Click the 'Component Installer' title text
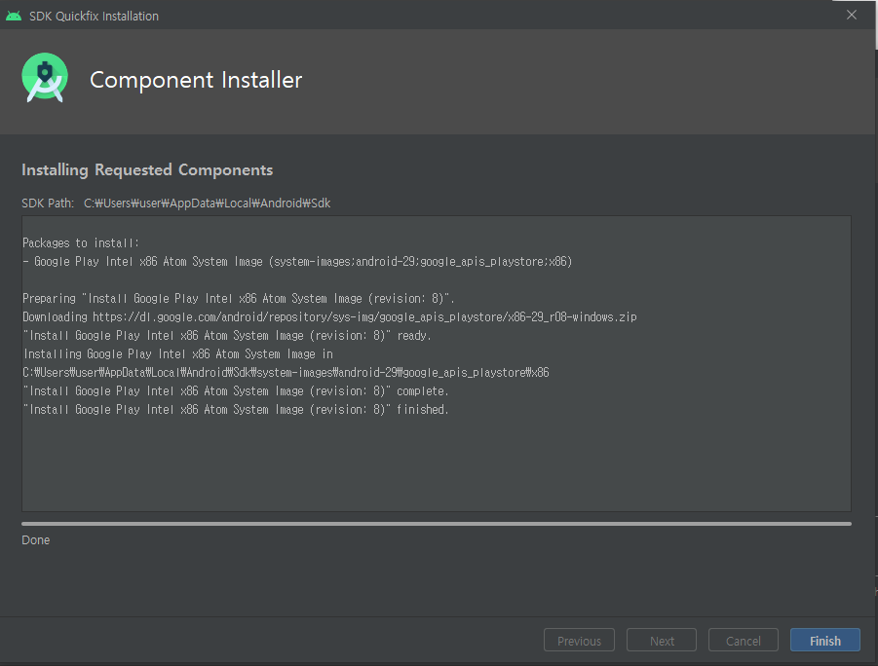 196,80
